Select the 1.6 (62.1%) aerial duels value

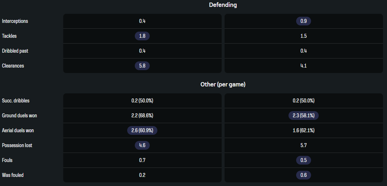point(303,130)
